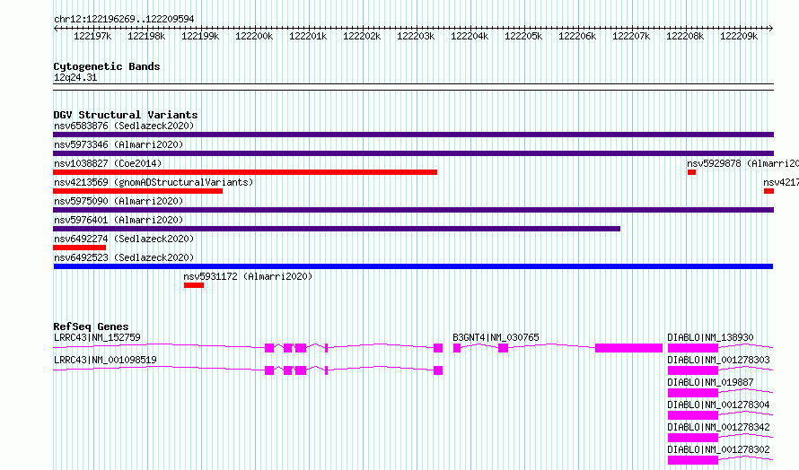Open variant nsv6492274 (Sedlazeck2020) label
The image size is (799, 470).
click(124, 239)
